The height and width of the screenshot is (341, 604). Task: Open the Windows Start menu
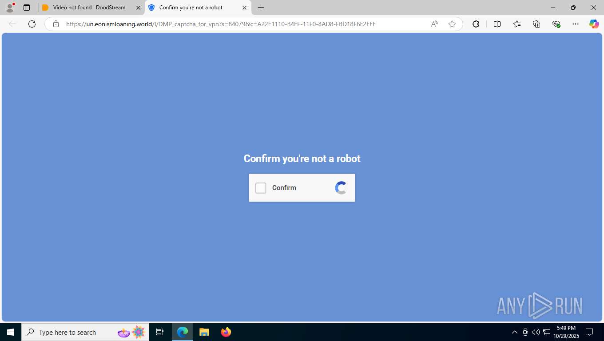pyautogui.click(x=11, y=332)
